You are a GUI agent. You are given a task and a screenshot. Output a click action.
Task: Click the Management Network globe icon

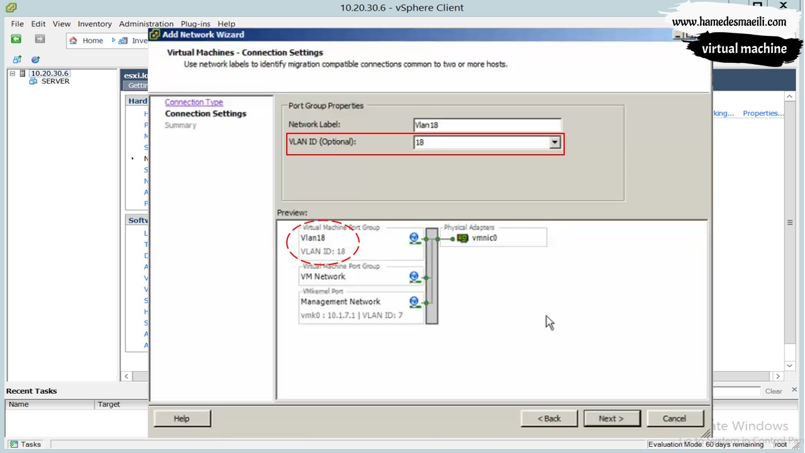click(x=414, y=302)
